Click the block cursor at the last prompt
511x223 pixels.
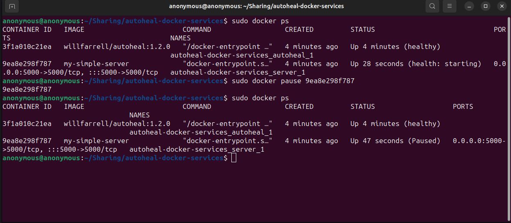tap(234, 158)
